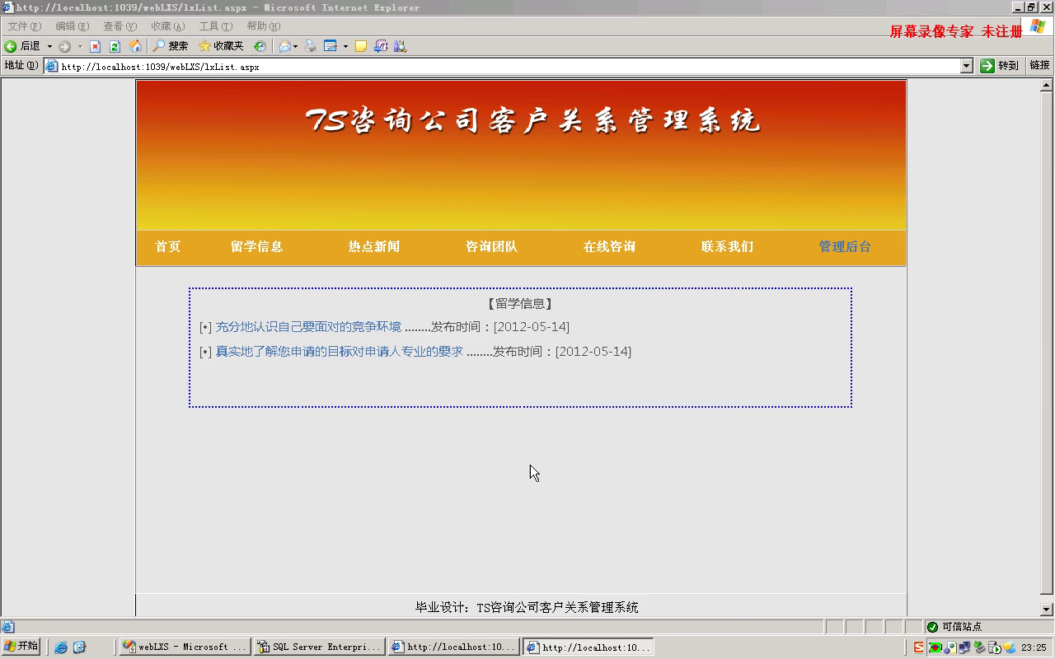Click the status bar IE page icon
This screenshot has height=659, width=1055.
(8, 627)
